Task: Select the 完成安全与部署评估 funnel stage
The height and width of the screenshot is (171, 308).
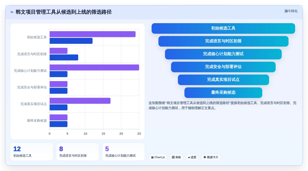Action: [223, 67]
